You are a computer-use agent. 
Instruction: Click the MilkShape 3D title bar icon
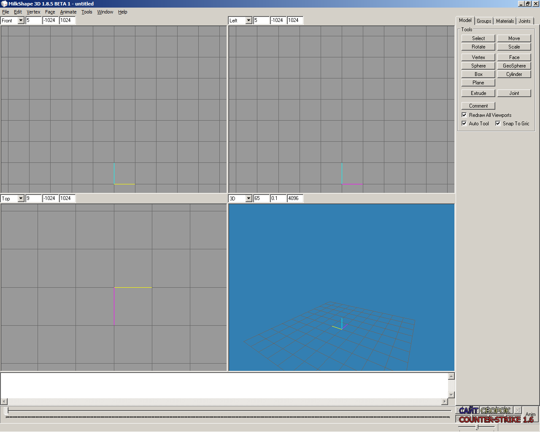pos(4,4)
